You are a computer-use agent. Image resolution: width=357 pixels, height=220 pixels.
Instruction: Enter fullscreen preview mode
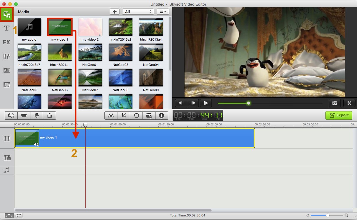349,103
